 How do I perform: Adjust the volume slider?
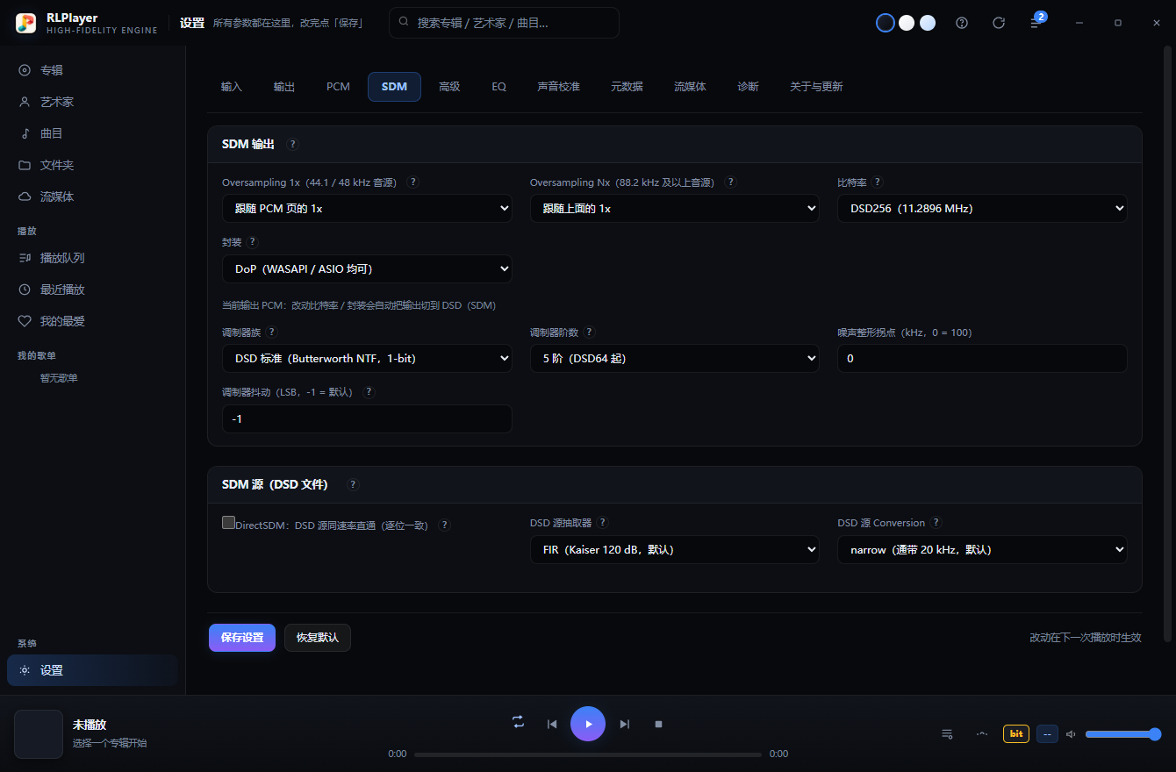pos(1123,734)
